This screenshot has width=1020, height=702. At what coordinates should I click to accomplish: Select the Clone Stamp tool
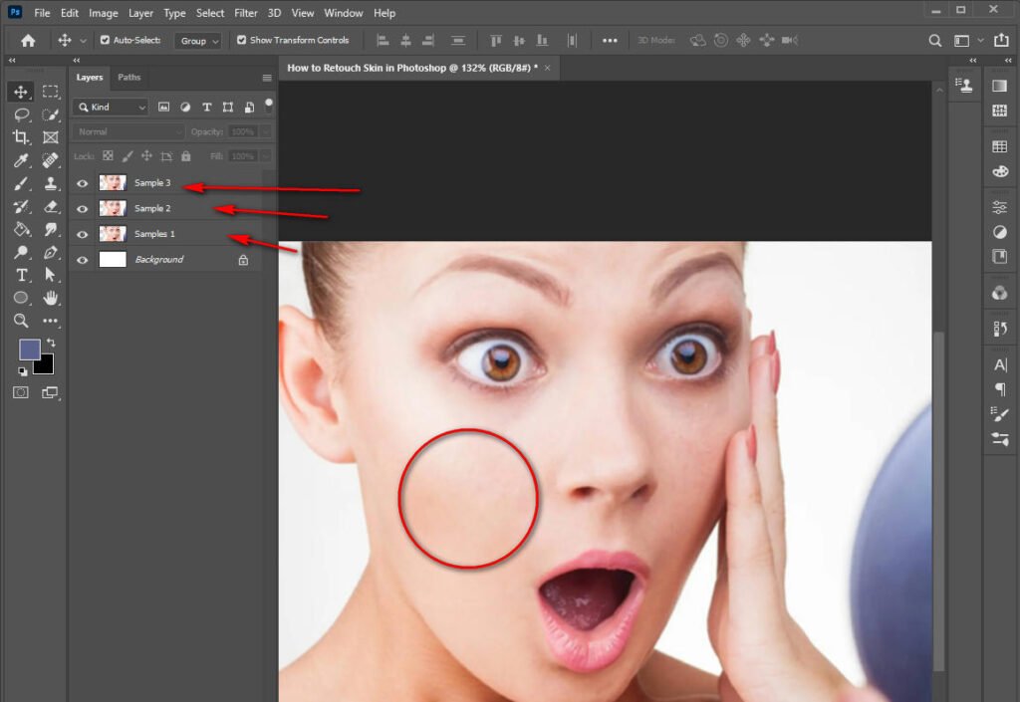[x=50, y=183]
